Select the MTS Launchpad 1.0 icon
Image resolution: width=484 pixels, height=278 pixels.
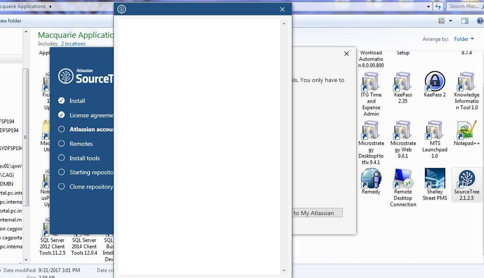click(x=435, y=130)
